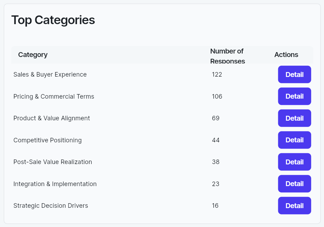Click Detail for Product & Value Alignment
Viewport: 324px width, 227px height.
pyautogui.click(x=294, y=118)
